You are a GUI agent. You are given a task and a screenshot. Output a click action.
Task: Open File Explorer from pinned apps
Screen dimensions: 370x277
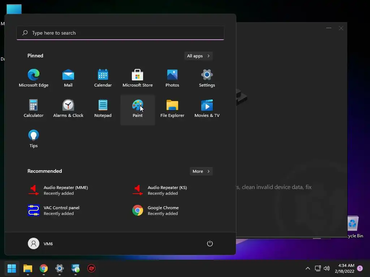pos(172,109)
